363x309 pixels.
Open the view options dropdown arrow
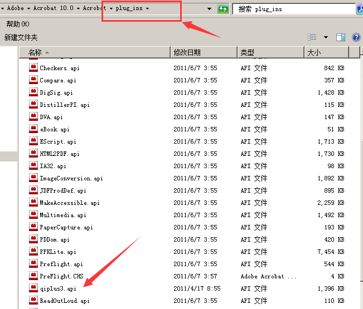pos(326,37)
